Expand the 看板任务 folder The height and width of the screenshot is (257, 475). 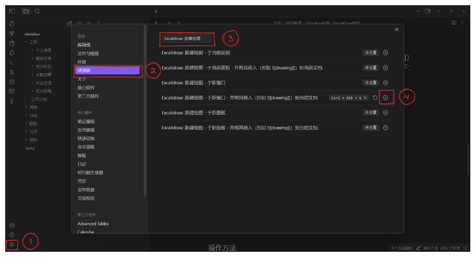pos(32,59)
